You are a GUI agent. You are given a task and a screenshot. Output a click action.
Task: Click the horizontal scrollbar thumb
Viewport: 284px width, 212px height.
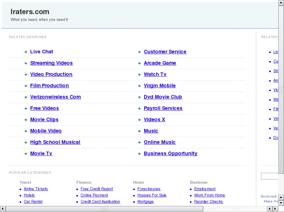click(x=105, y=209)
